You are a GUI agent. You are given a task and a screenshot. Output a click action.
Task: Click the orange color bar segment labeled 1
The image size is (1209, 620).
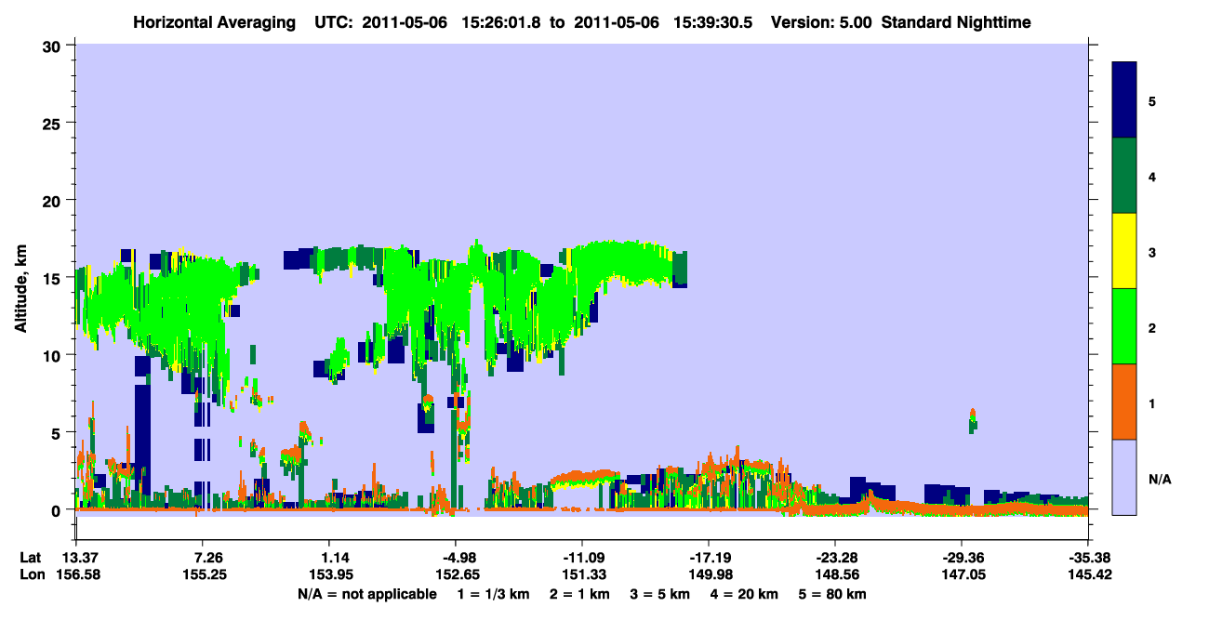pos(1124,402)
